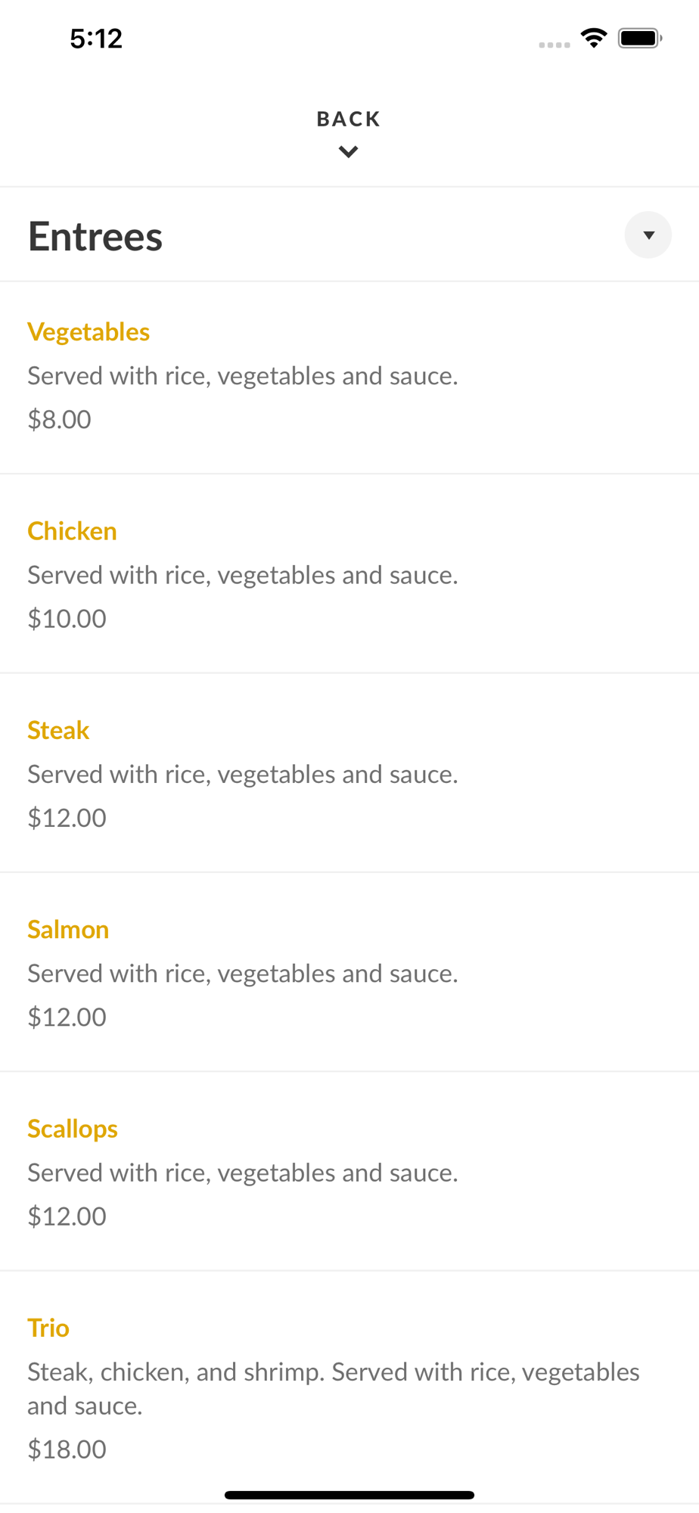699x1513 pixels.
Task: Tap the $8.00 price under Vegetables
Action: pos(59,419)
